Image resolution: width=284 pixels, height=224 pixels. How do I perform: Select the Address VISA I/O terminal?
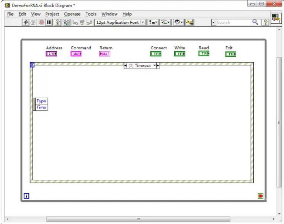[51, 54]
